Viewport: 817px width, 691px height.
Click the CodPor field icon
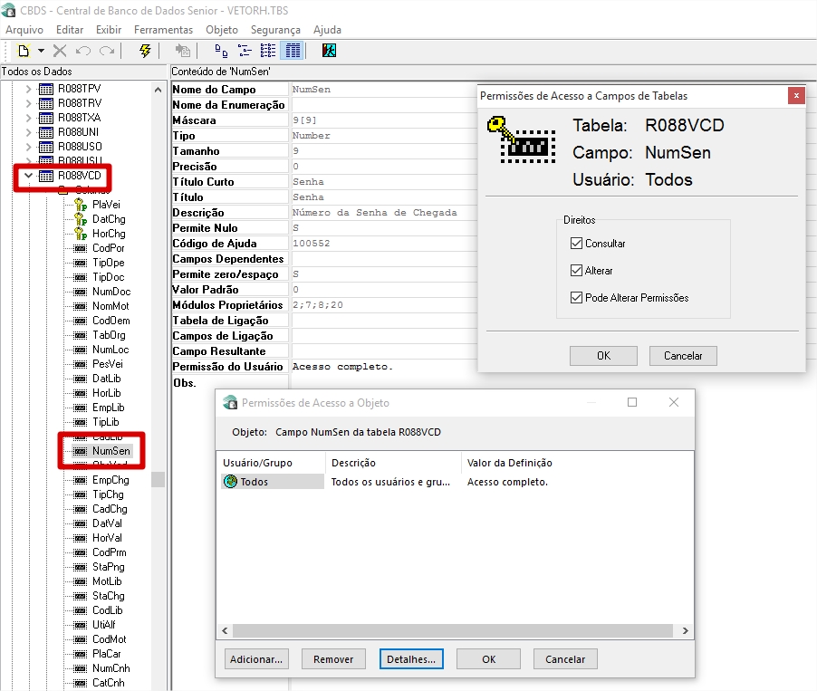point(81,248)
